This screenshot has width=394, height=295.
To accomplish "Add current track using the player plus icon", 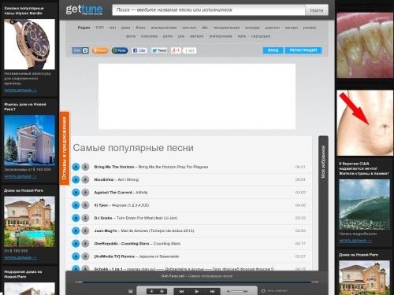I will (x=162, y=291).
